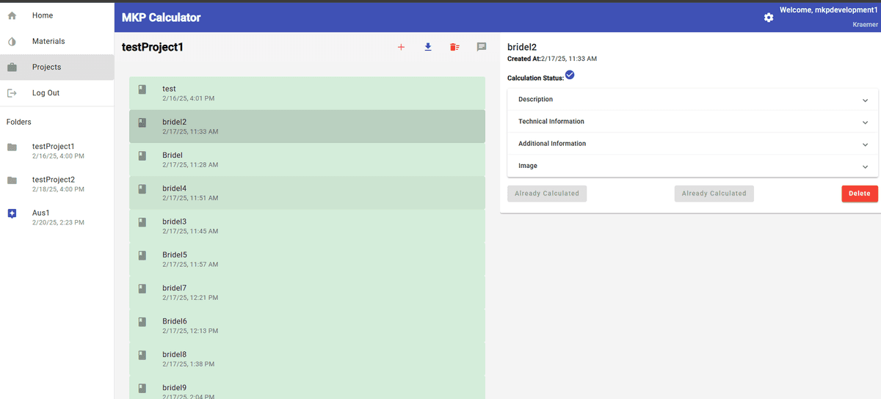The width and height of the screenshot is (881, 399).
Task: Click the Home icon in sidebar
Action: click(12, 15)
